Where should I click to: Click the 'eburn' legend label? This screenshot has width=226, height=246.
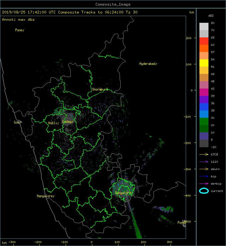[x=215, y=169]
